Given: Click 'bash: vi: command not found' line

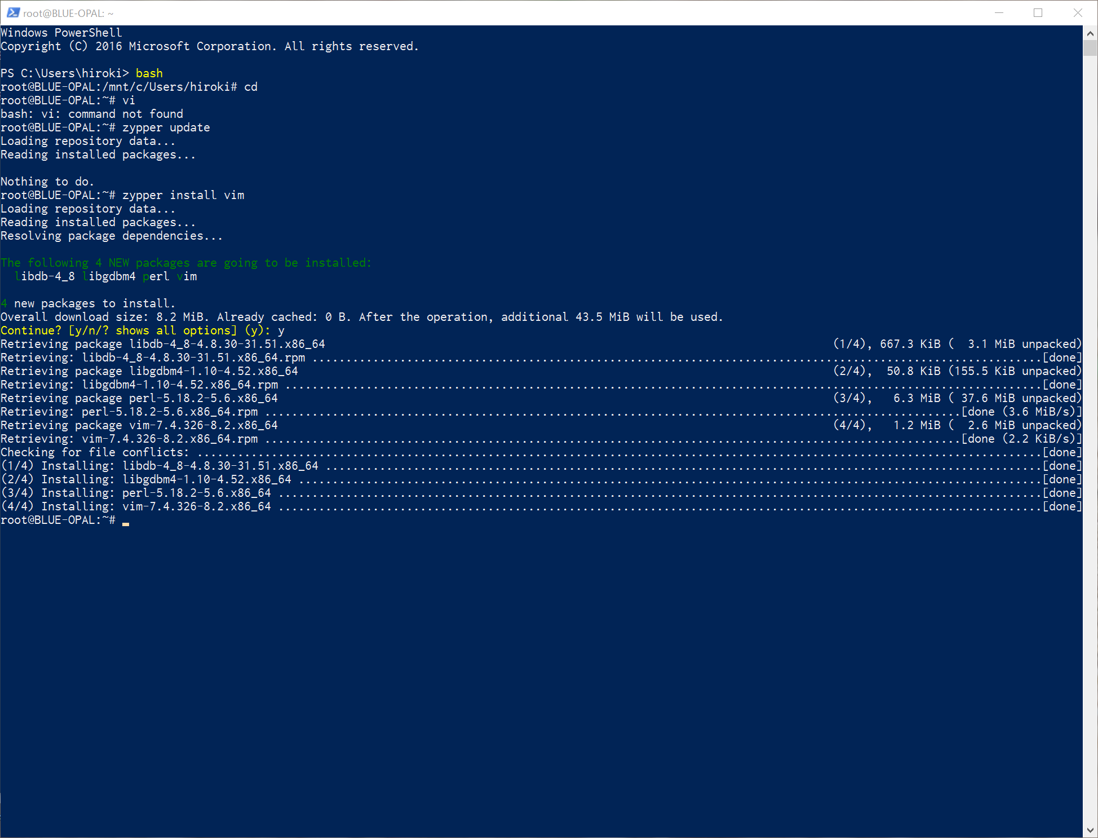Looking at the screenshot, I should point(92,114).
